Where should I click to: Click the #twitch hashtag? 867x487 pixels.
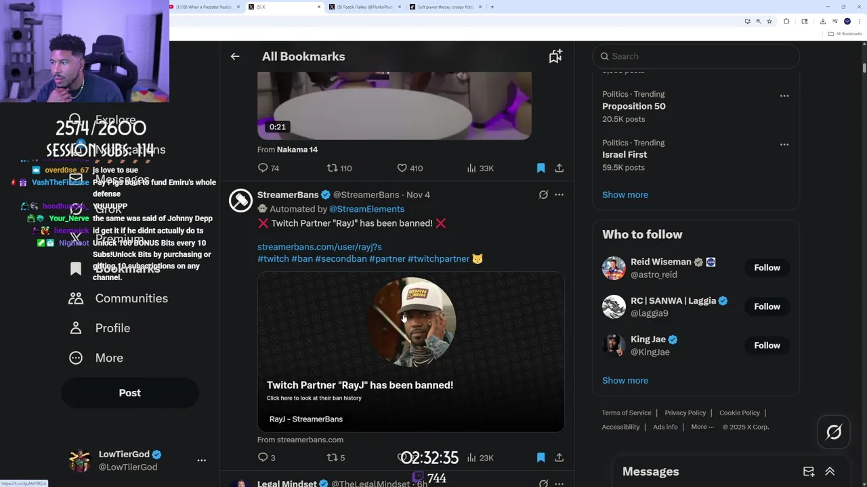click(x=273, y=258)
